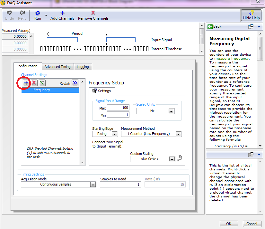The image size is (265, 229).
Task: Click the Remove Channels red X icon
Action: click(x=93, y=14)
